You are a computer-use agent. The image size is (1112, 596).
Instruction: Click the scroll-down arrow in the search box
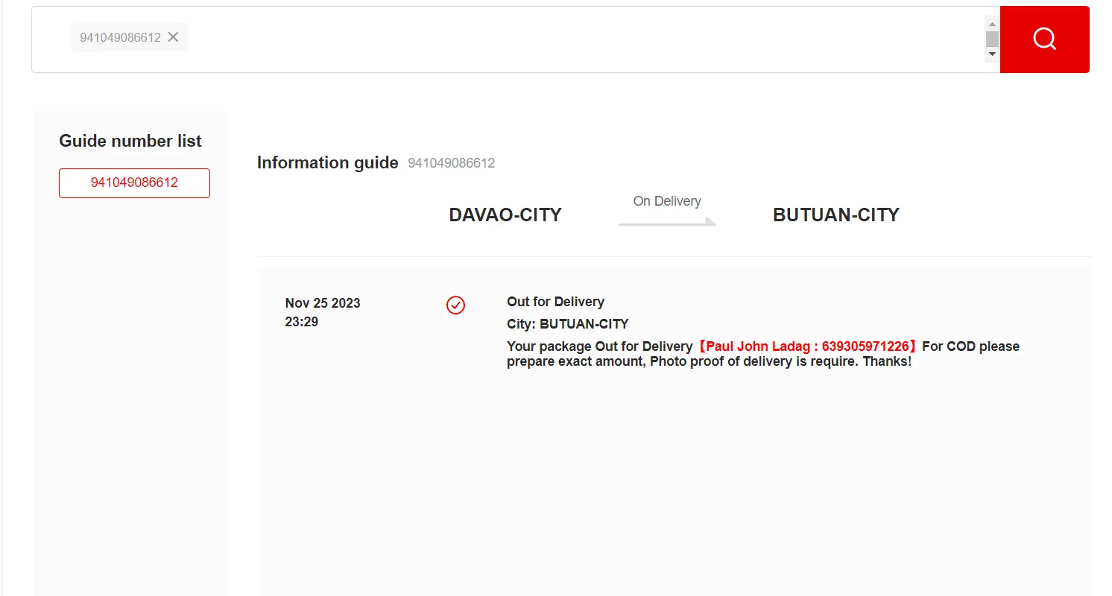click(992, 54)
